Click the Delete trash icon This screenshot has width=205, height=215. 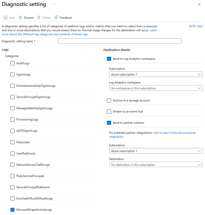coord(39,18)
